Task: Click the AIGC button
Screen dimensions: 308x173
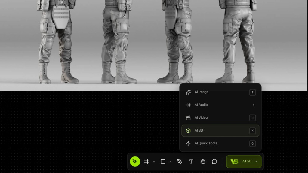Action: [244, 161]
